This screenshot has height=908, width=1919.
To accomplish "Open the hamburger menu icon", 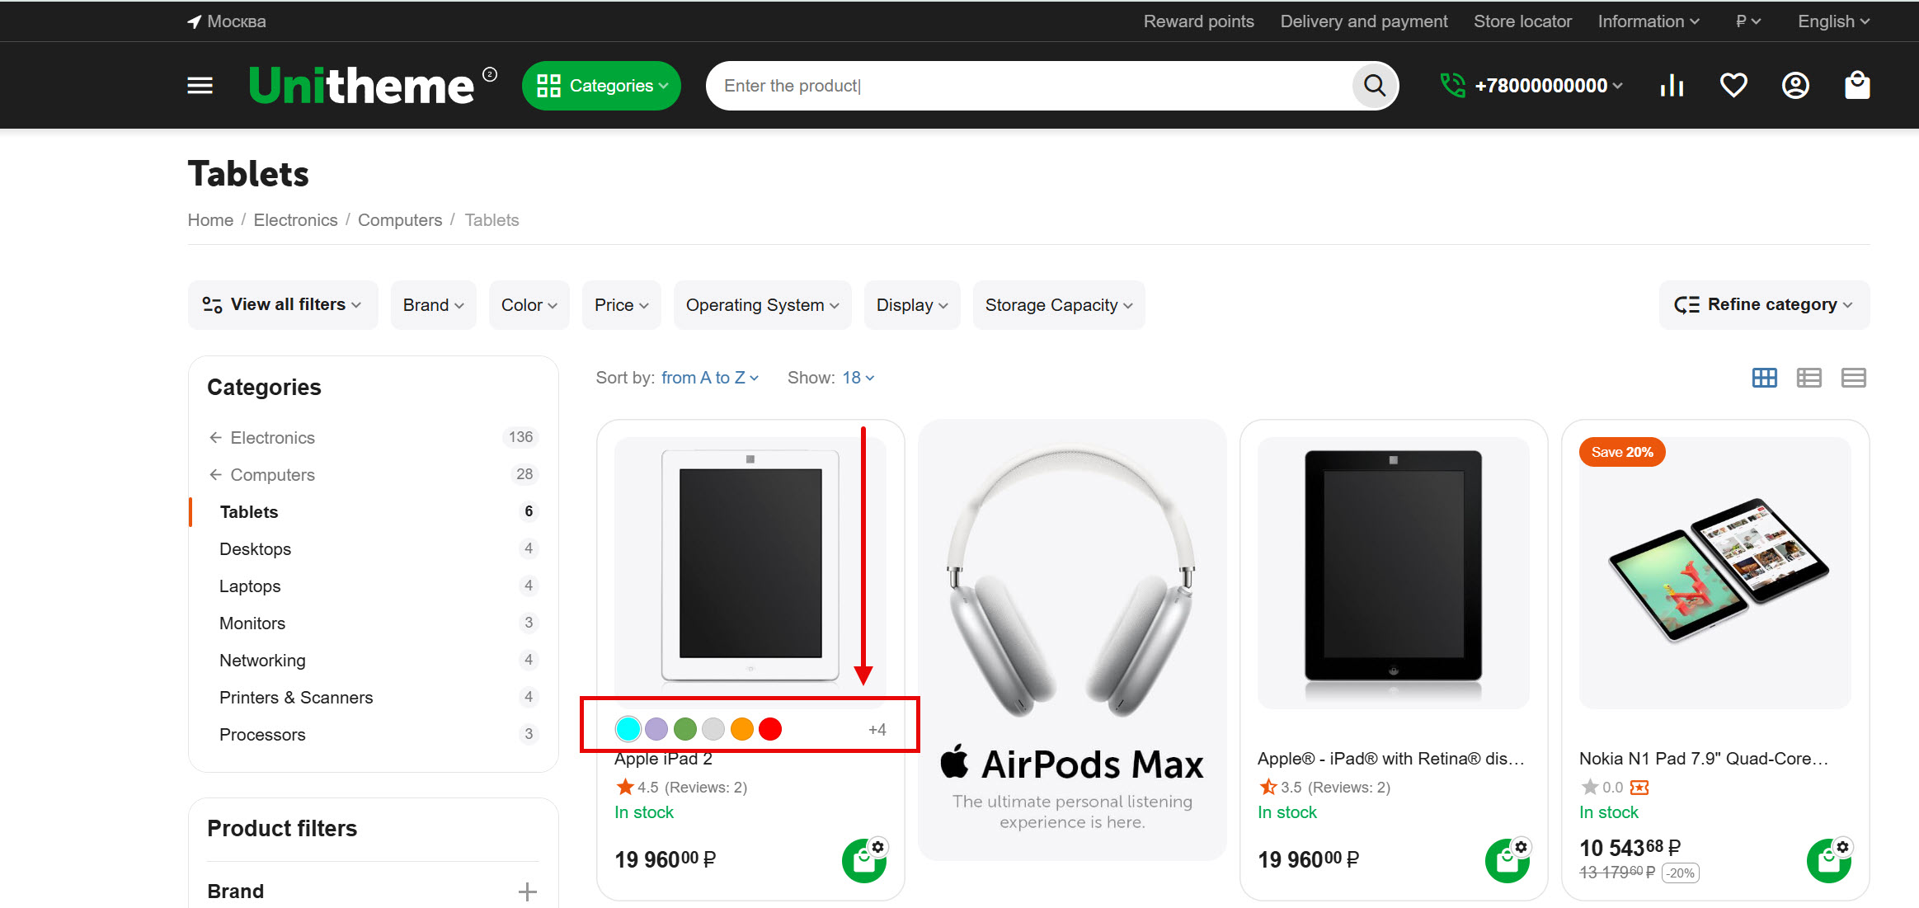I will pos(200,86).
